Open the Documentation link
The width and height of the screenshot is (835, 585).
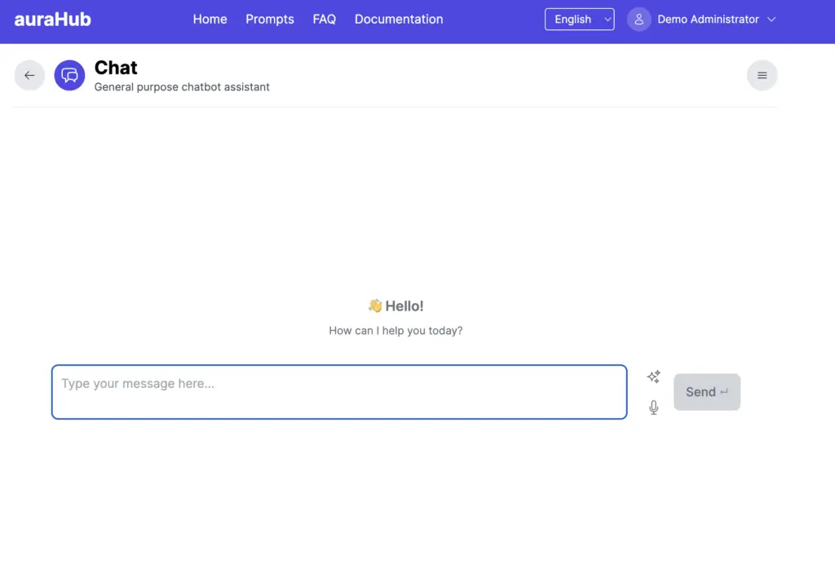click(x=398, y=19)
